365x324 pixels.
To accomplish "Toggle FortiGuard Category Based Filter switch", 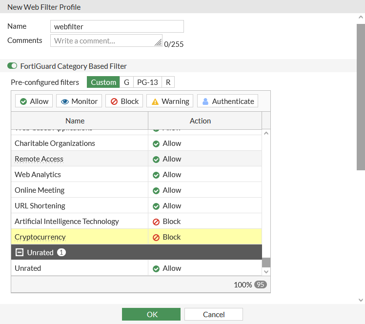I will click(12, 66).
